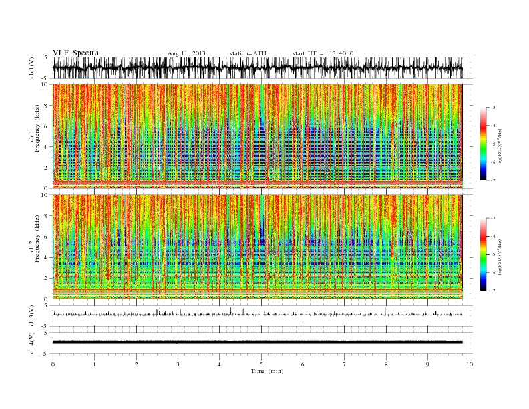529x409 pixels.
Task: Click the time axis tick label "0"
Action: 53,364
